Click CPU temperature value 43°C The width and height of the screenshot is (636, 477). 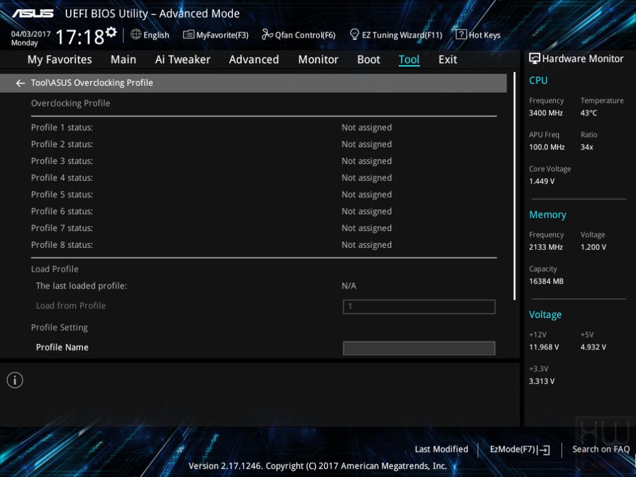588,113
